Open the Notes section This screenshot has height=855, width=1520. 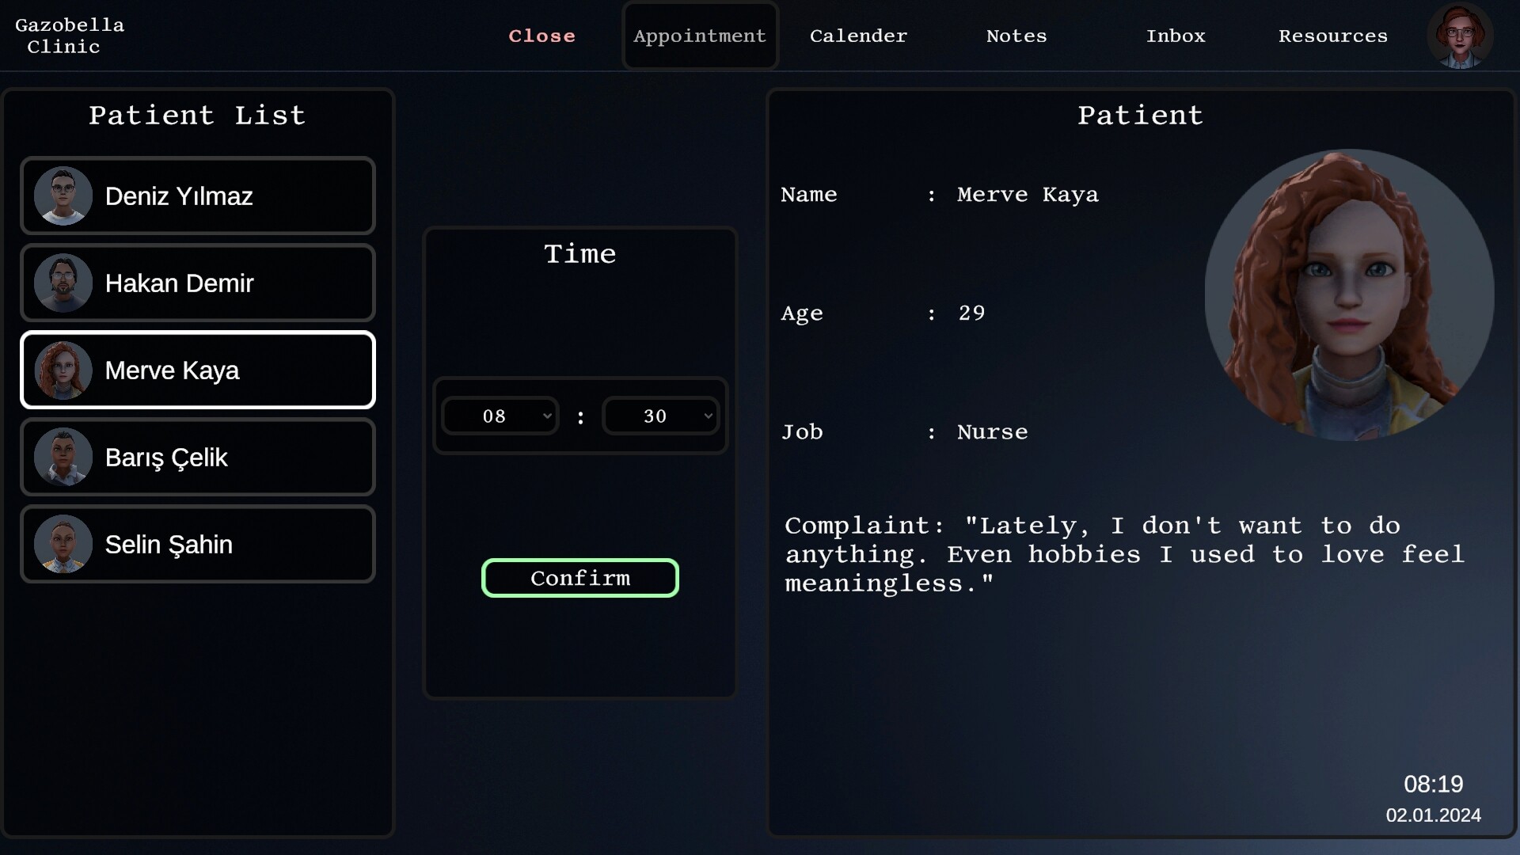[1016, 36]
